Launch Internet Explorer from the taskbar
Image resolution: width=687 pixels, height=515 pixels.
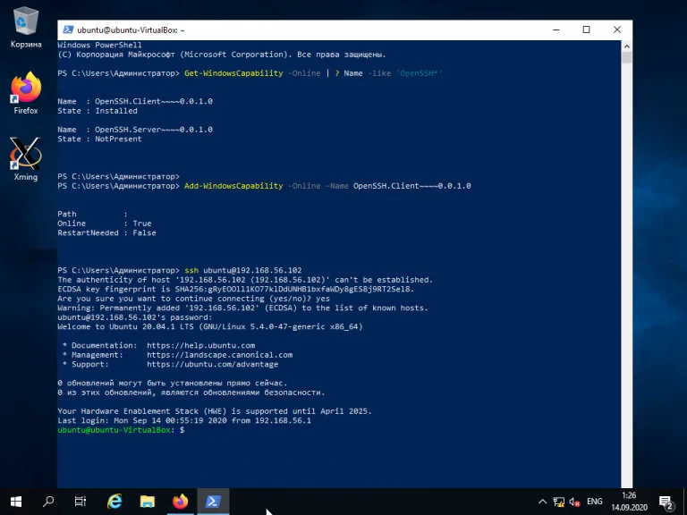[x=114, y=502]
